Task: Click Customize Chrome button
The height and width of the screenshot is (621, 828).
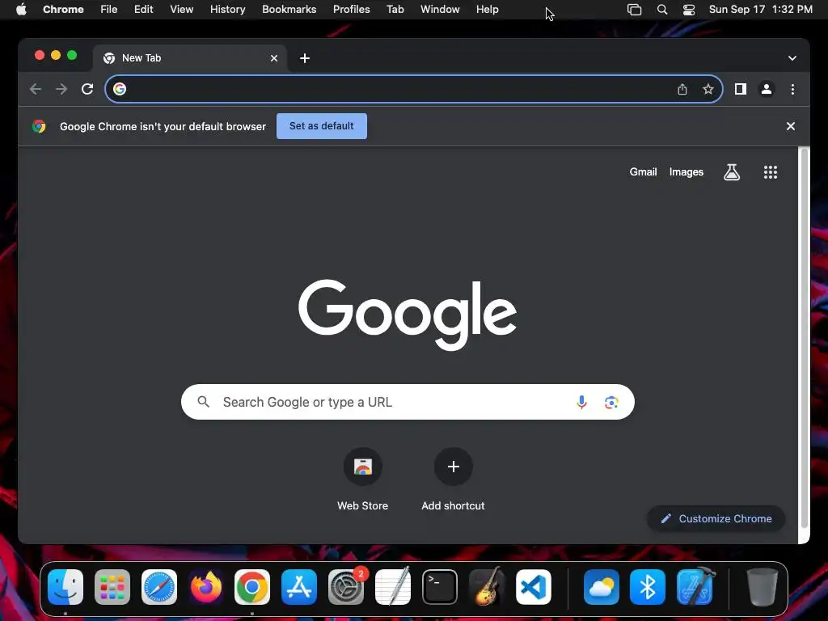Action: click(716, 518)
